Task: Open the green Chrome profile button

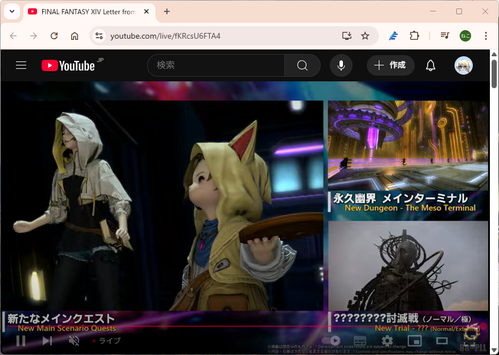Action: point(465,36)
